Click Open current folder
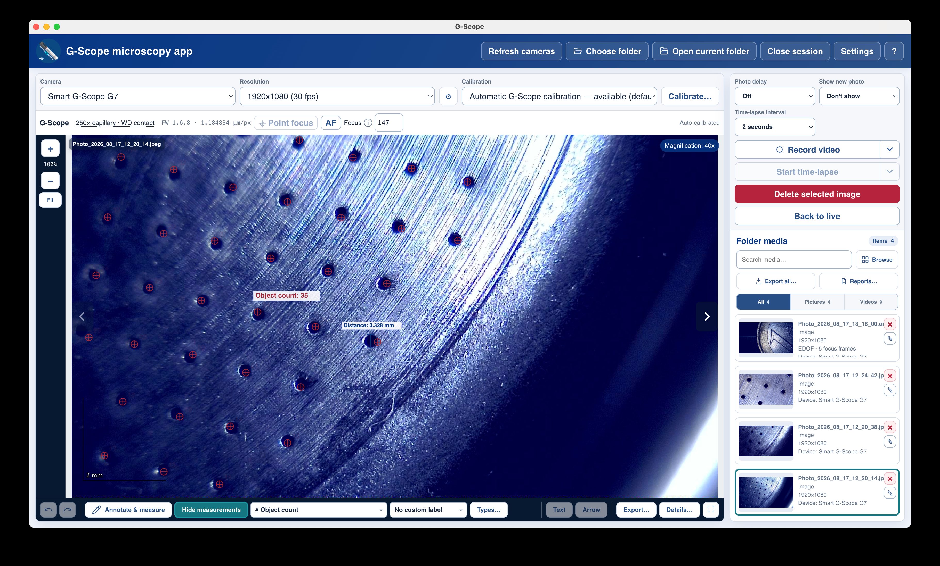Viewport: 940px width, 566px height. point(704,51)
